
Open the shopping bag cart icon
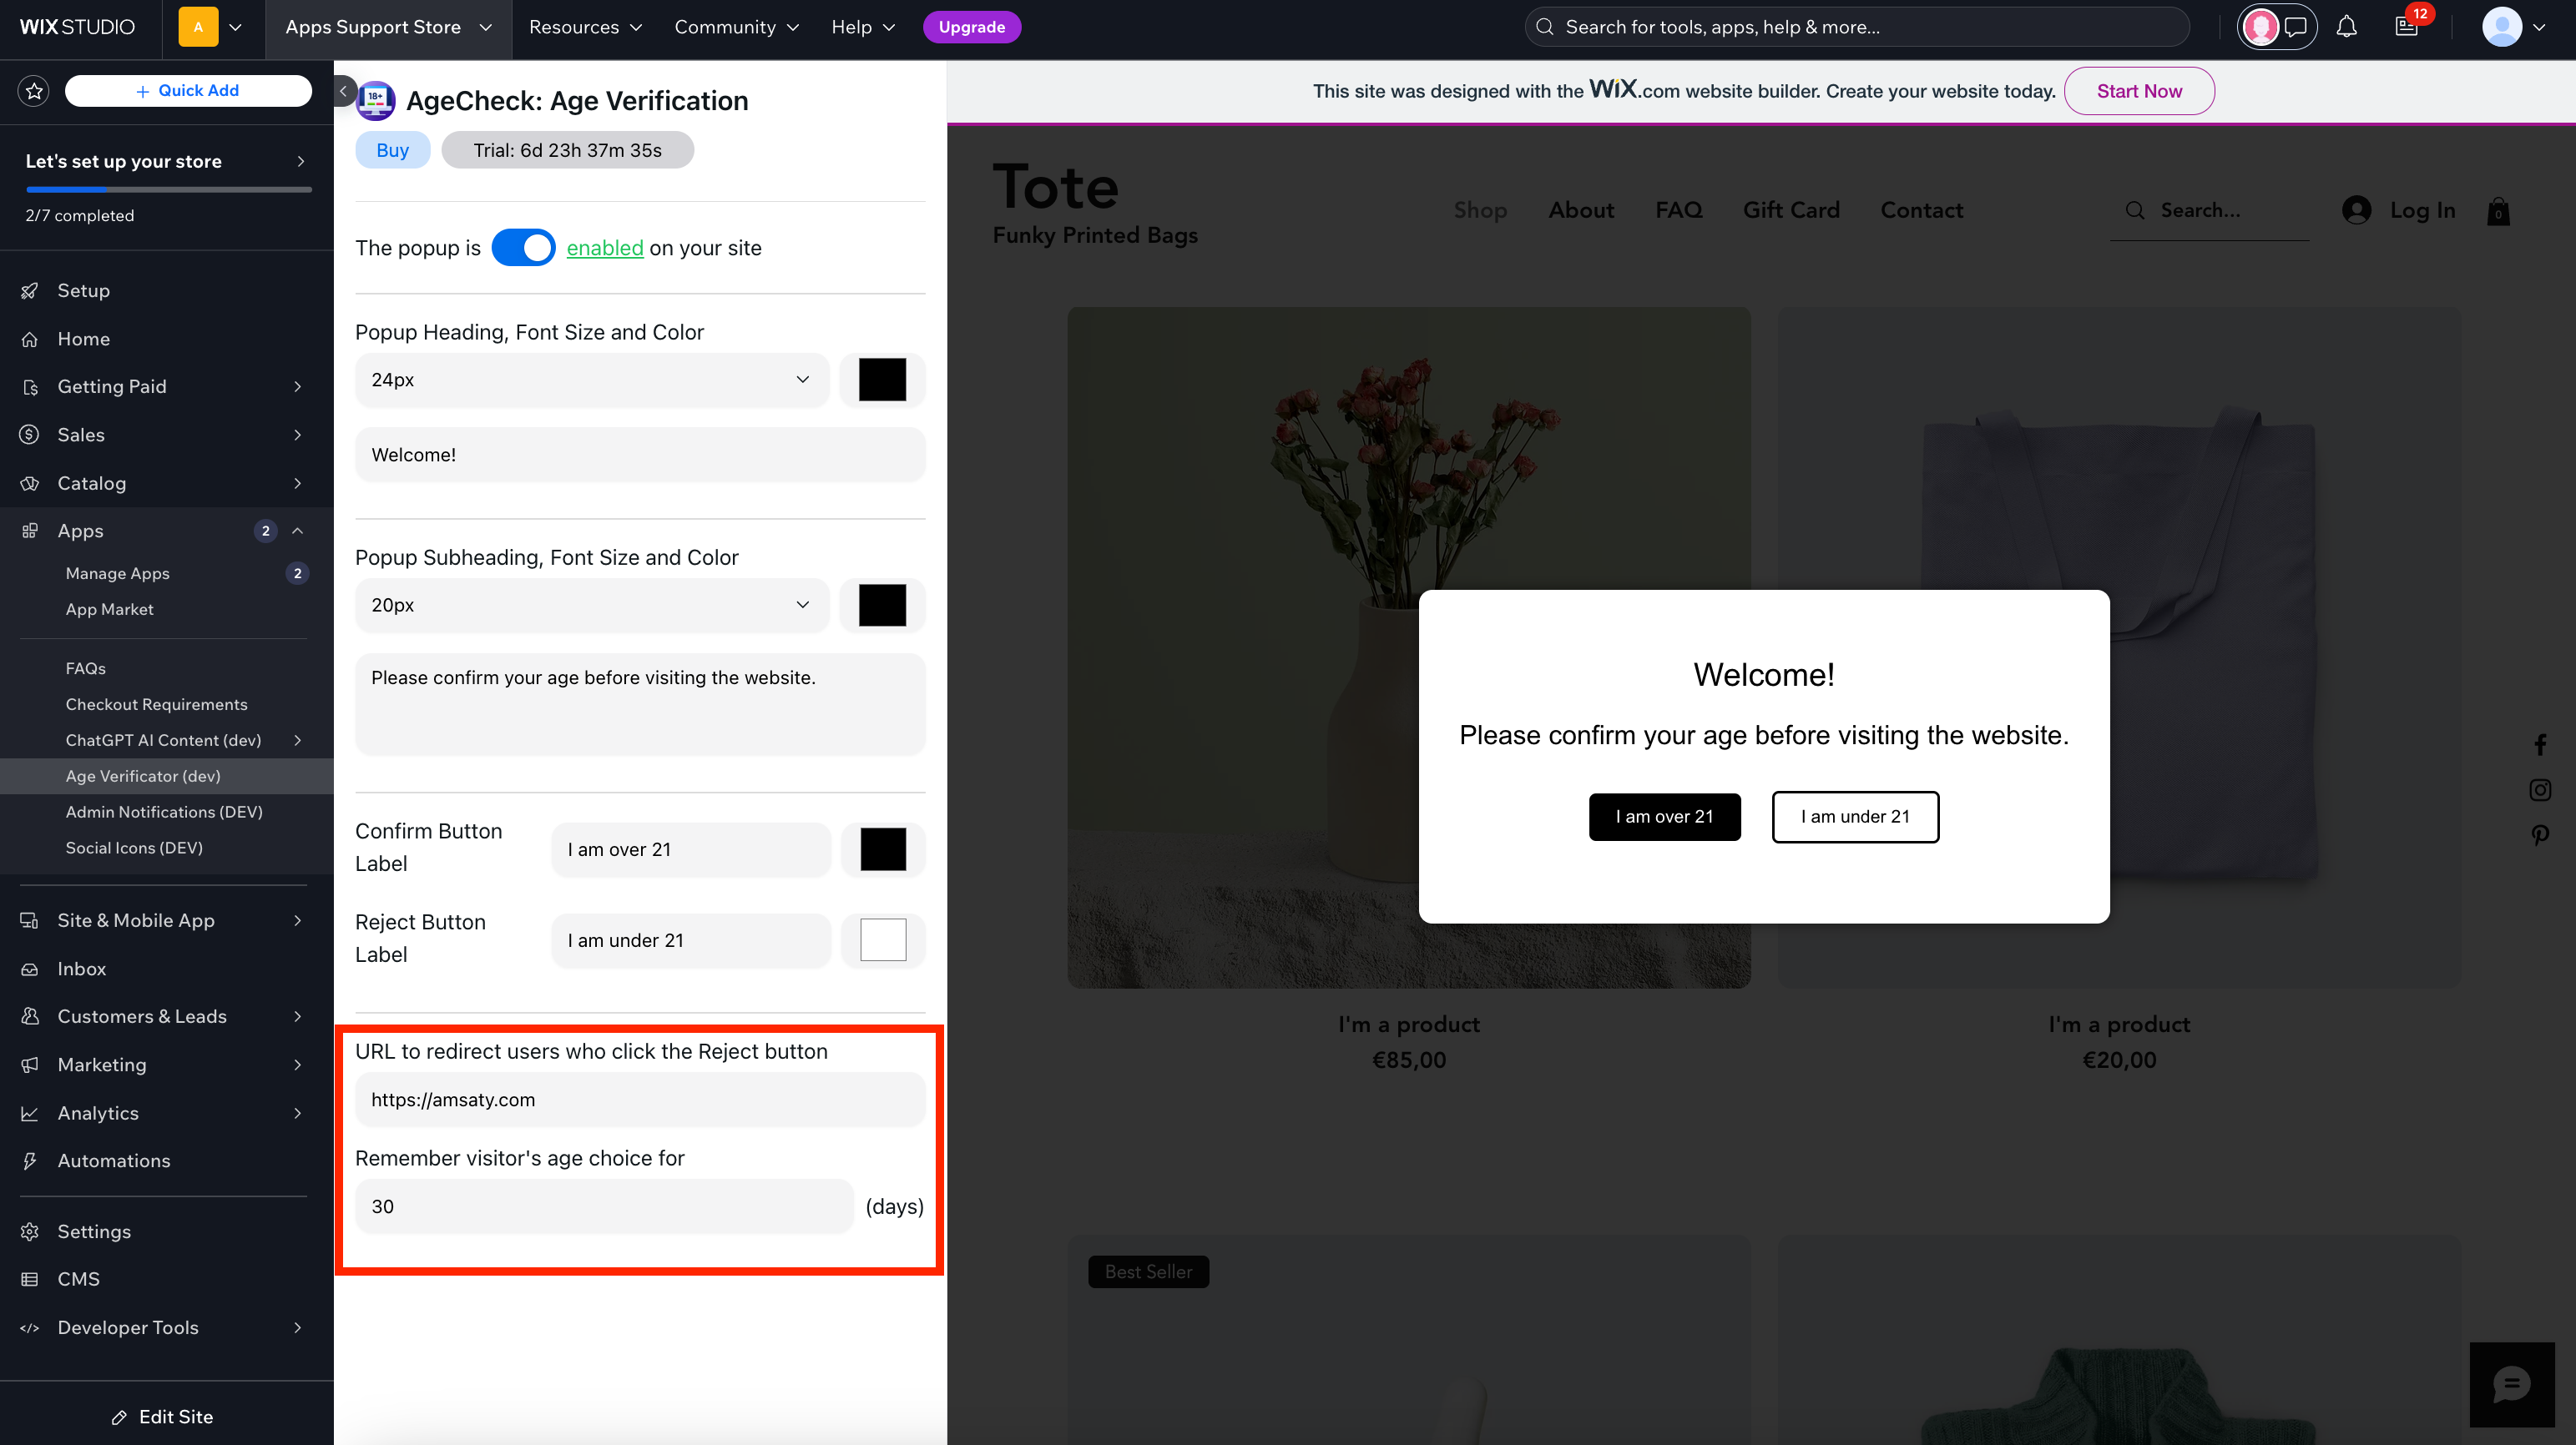coord(2498,211)
